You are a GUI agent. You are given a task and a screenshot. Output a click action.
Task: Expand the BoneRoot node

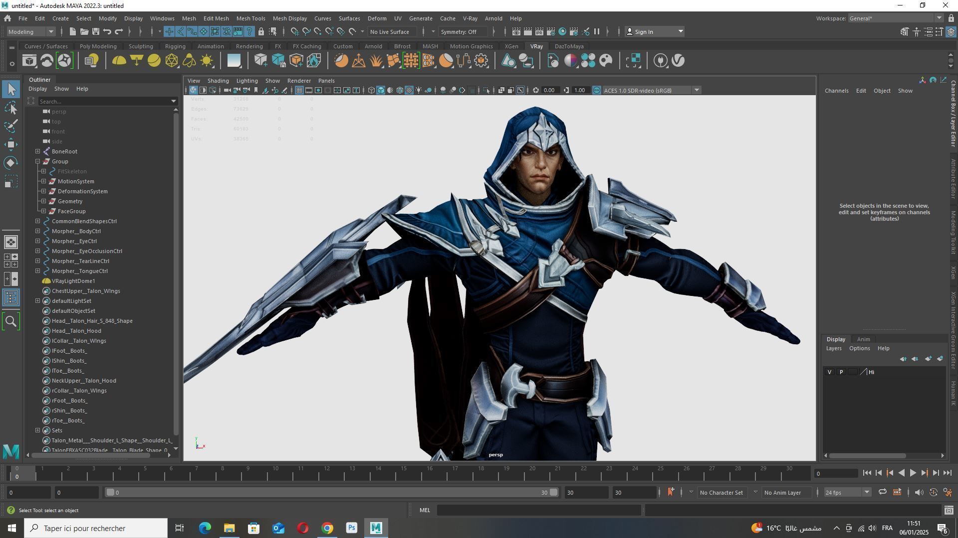(x=38, y=151)
